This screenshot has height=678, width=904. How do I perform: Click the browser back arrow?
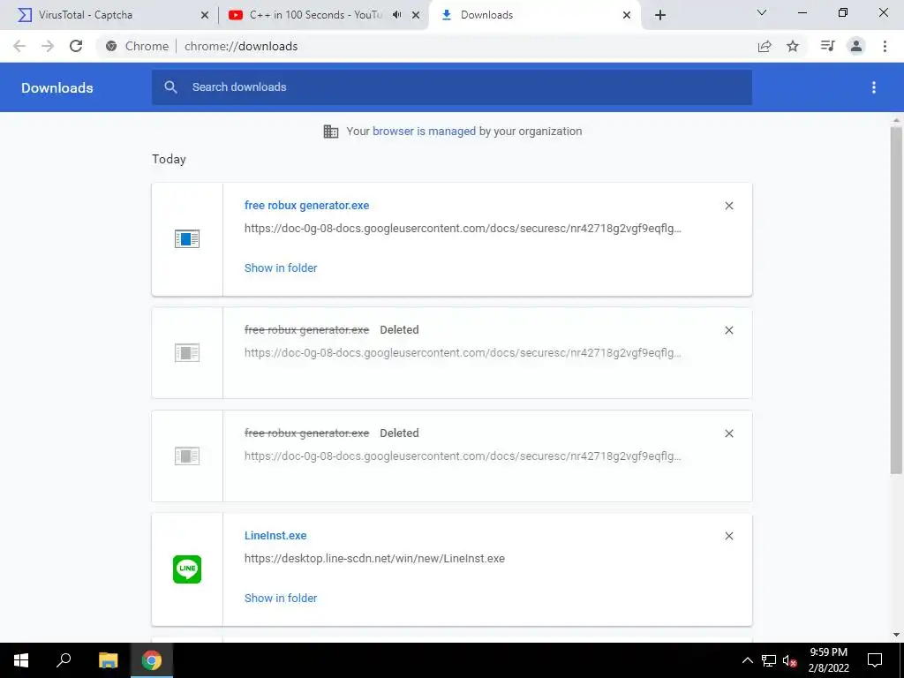click(19, 46)
